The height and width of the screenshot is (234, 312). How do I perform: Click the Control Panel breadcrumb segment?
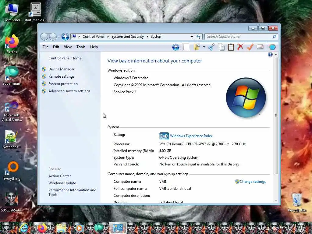[94, 37]
